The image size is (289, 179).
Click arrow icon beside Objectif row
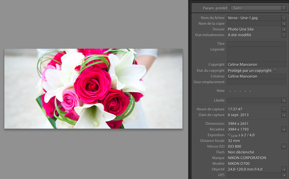click(284, 170)
